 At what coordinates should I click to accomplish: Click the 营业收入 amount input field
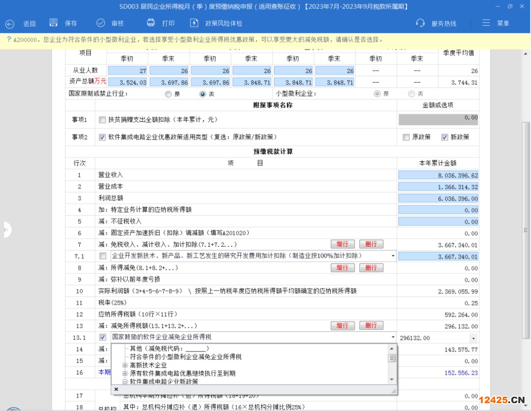[438, 175]
